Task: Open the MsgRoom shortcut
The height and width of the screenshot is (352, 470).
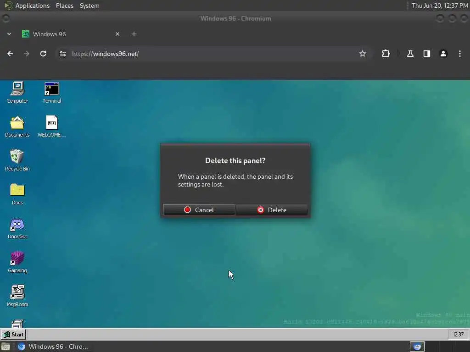Action: click(17, 296)
